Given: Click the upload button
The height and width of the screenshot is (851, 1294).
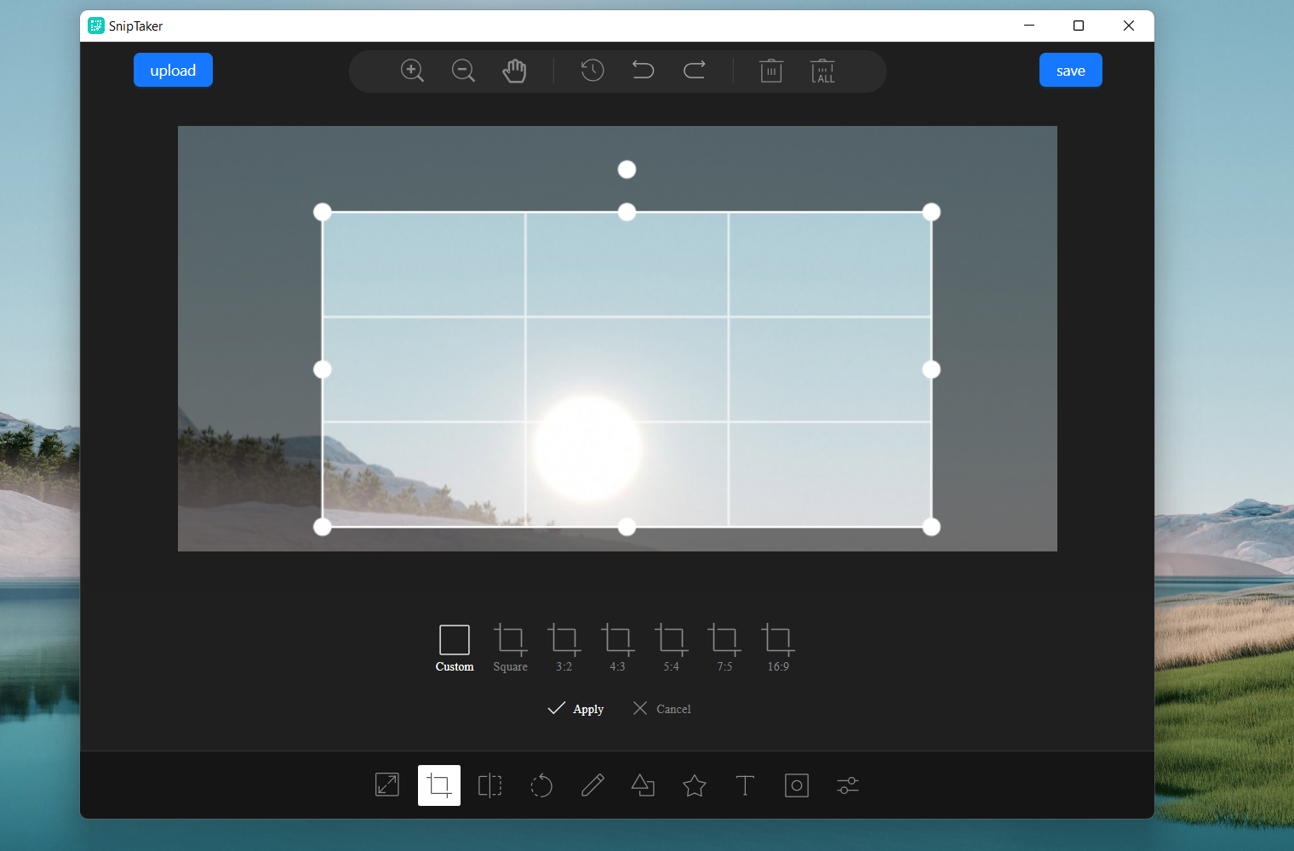Looking at the screenshot, I should pos(173,70).
